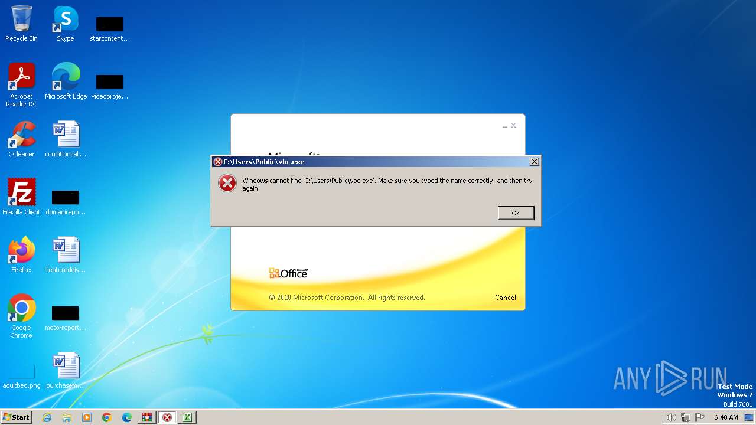Select the Skype desktop shortcut
Screen dimensions: 756x425
point(66,24)
